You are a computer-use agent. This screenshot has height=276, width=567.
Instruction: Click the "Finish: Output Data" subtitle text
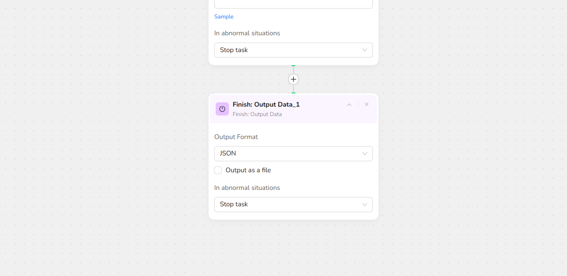point(257,114)
